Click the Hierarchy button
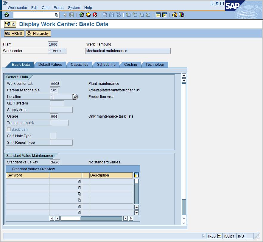Screen dimensions: 263x242 point(38,34)
